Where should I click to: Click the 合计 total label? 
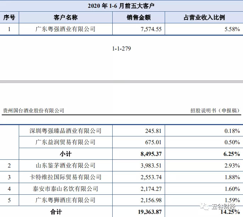(x=56, y=212)
